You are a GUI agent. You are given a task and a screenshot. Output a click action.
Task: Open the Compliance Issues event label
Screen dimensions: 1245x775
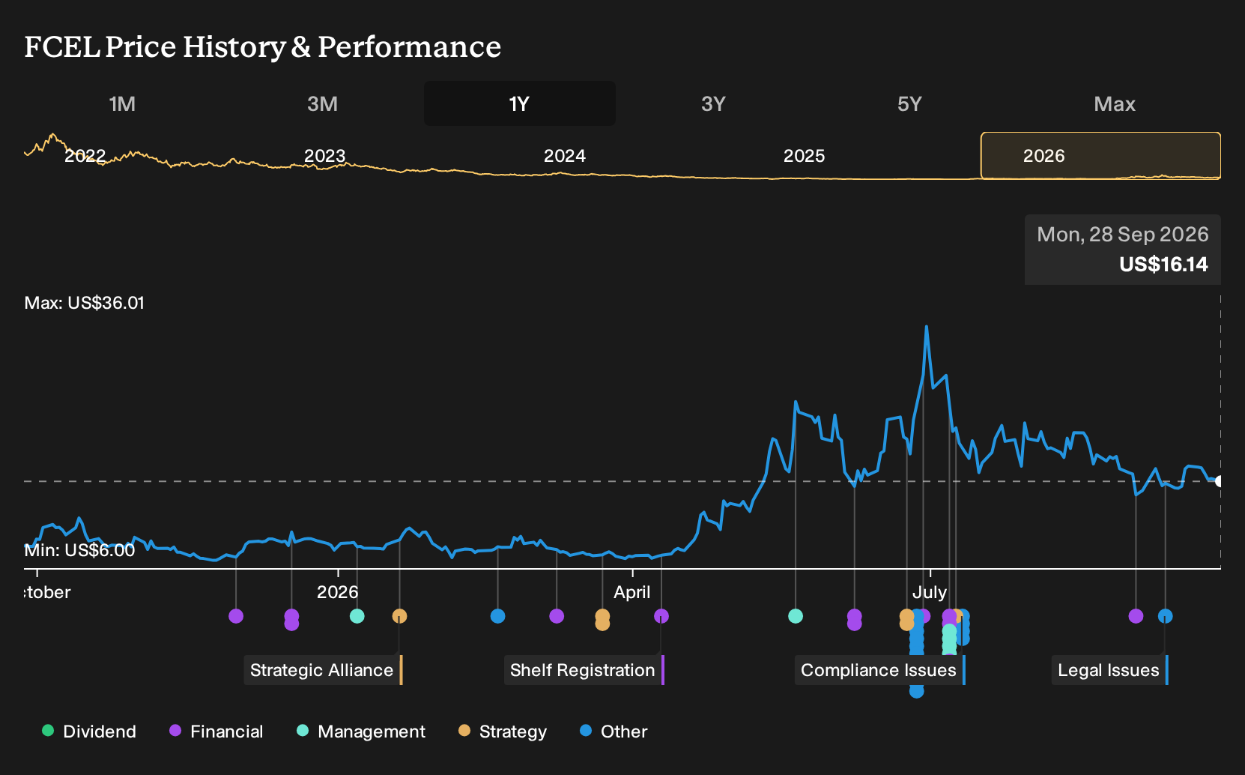pos(879,670)
